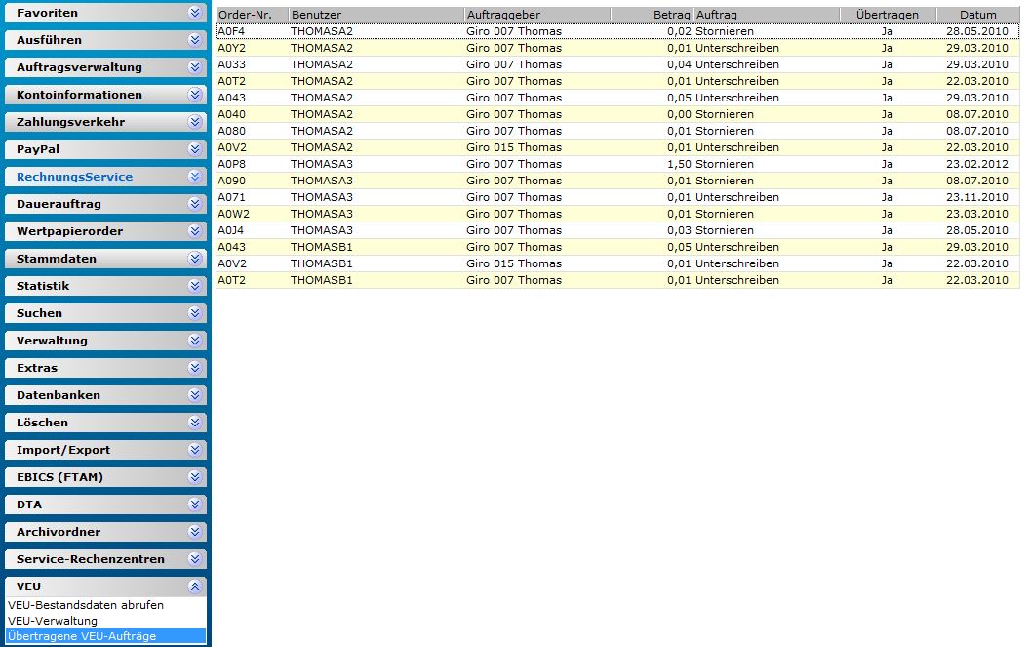
Task: Click chevron icon next to Archivordner
Action: coord(195,532)
